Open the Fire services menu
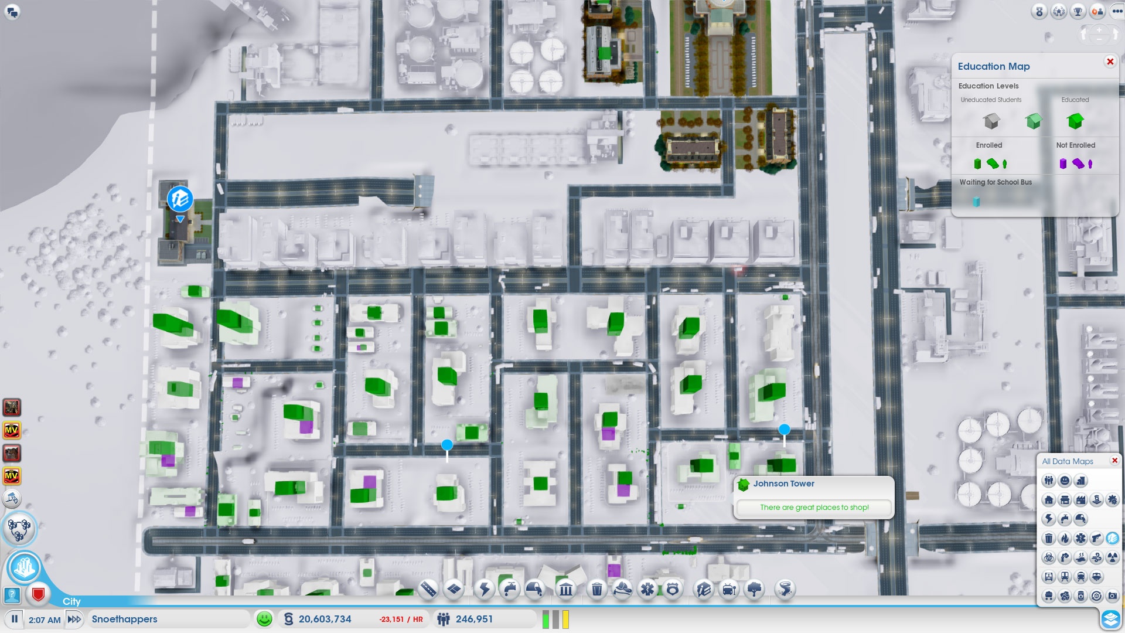 pos(622,588)
